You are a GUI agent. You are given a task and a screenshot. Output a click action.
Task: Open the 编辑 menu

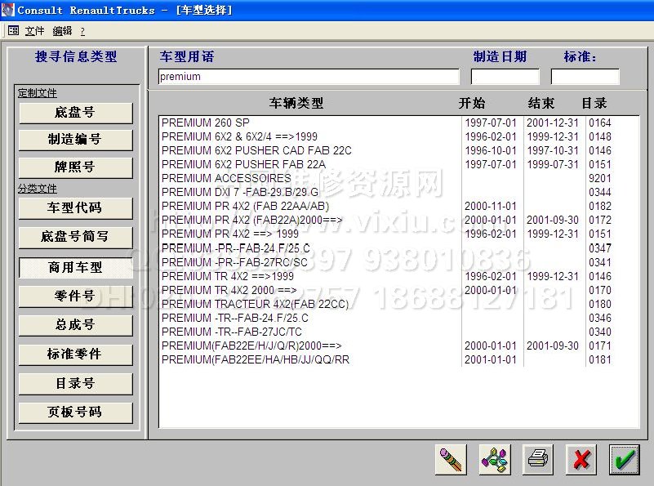tap(62, 31)
